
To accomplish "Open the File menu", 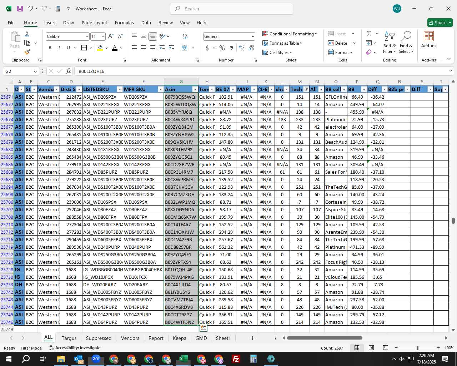I will pos(11,23).
